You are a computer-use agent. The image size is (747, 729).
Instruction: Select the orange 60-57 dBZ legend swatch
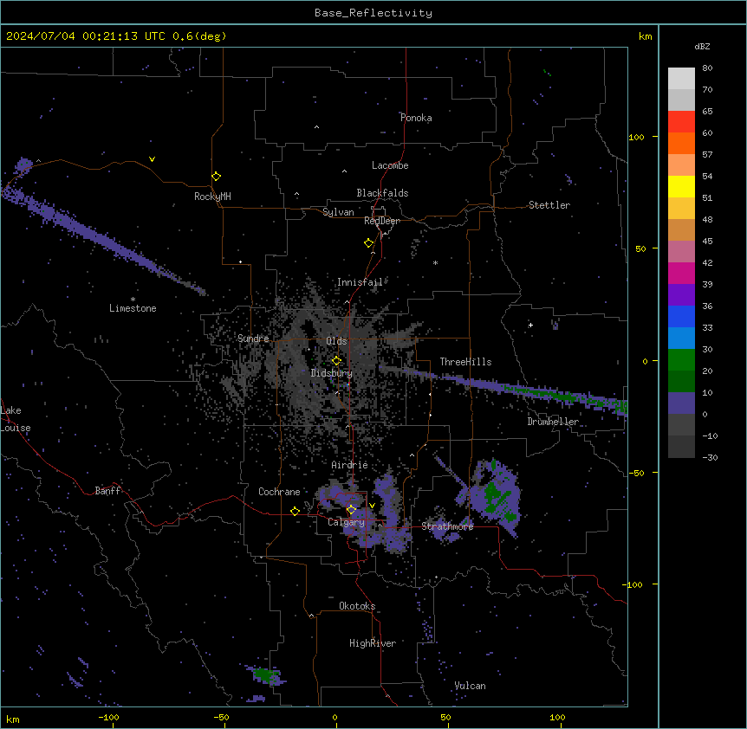(681, 143)
